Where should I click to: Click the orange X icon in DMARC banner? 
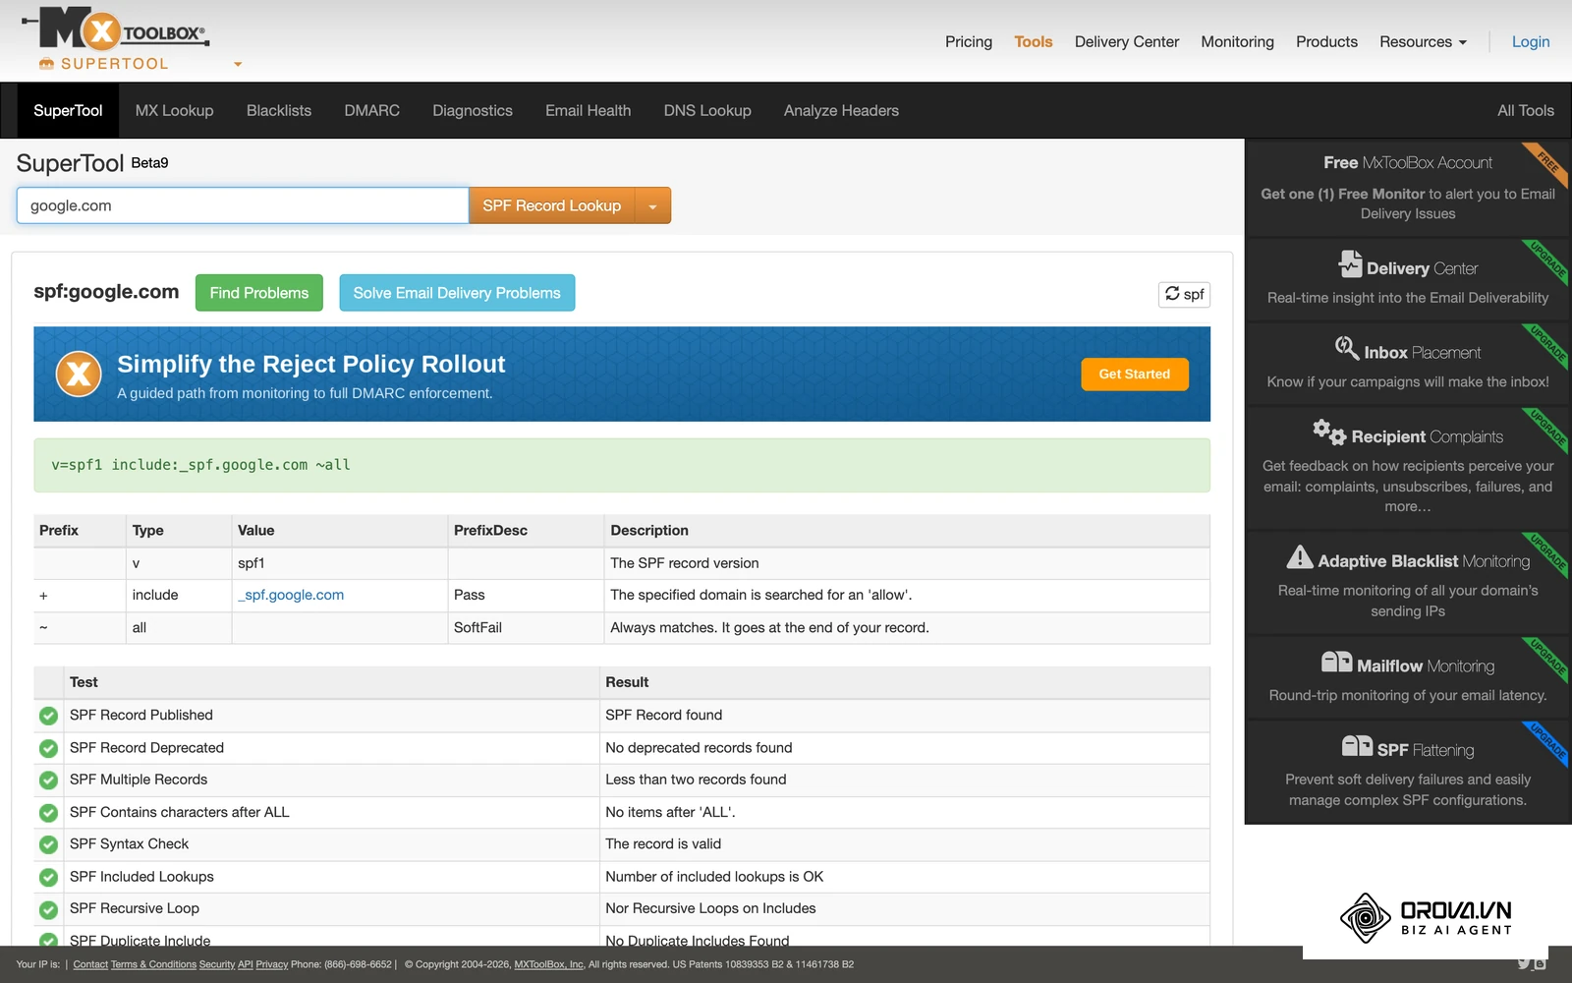79,374
